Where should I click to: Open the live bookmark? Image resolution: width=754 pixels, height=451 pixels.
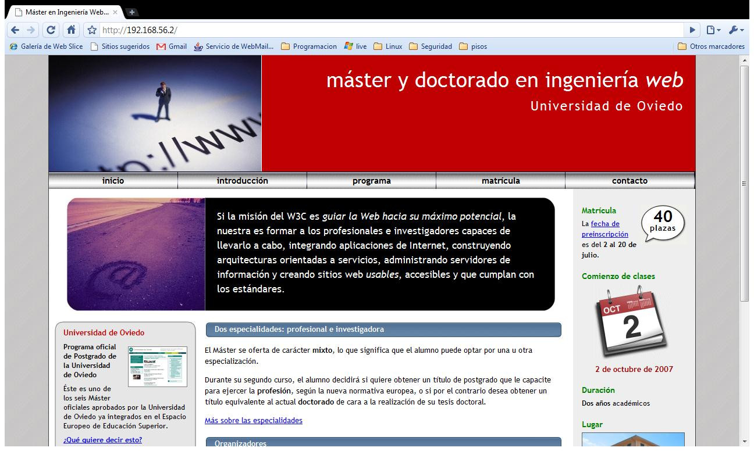(355, 46)
